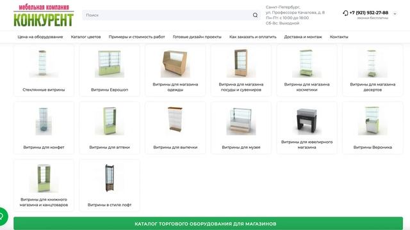Click посуды и сувениров showcase image

pos(241,63)
